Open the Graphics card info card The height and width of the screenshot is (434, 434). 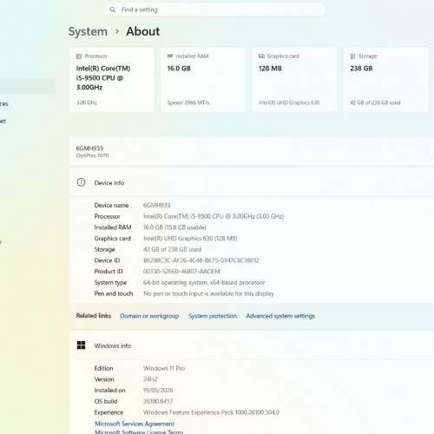pyautogui.click(x=294, y=80)
